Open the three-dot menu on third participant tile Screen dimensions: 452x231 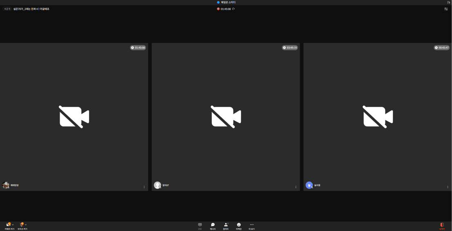pyautogui.click(x=448, y=187)
